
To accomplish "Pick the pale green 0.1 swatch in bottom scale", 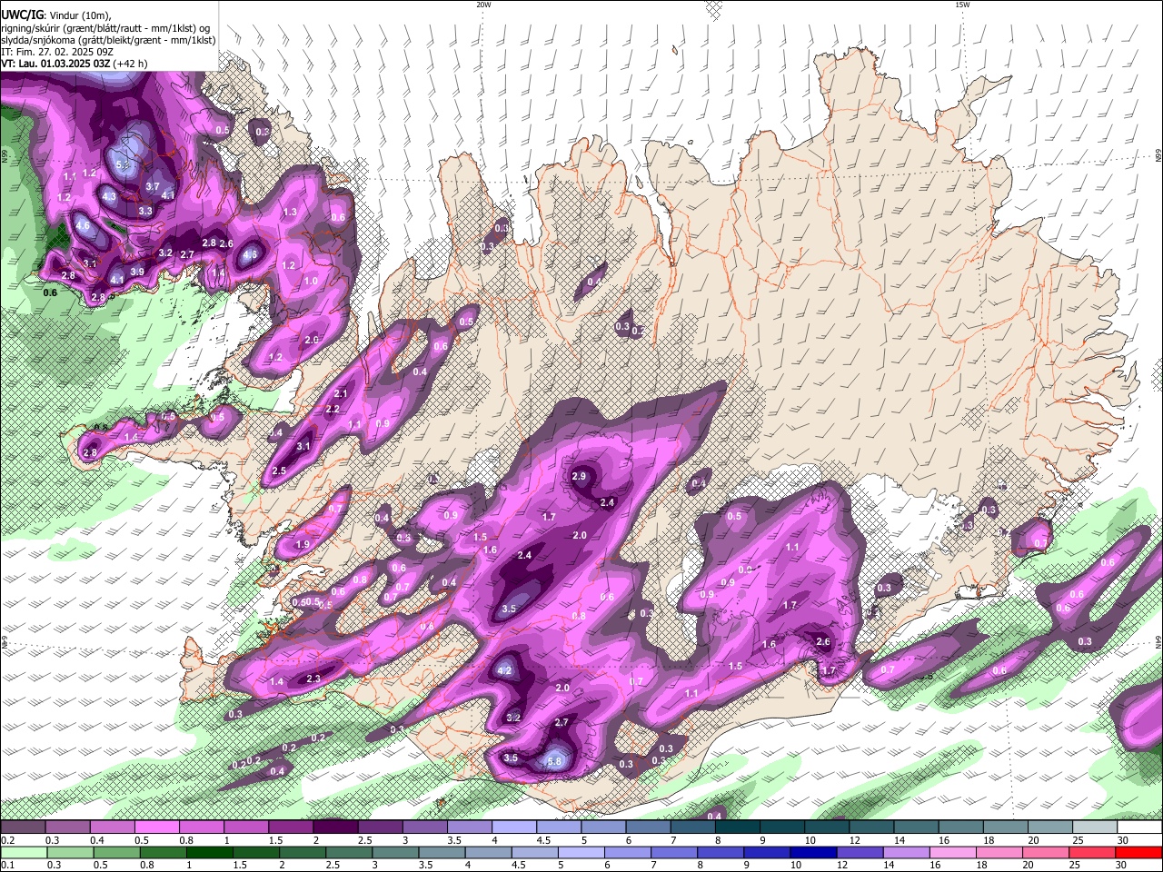I will 24,853.
